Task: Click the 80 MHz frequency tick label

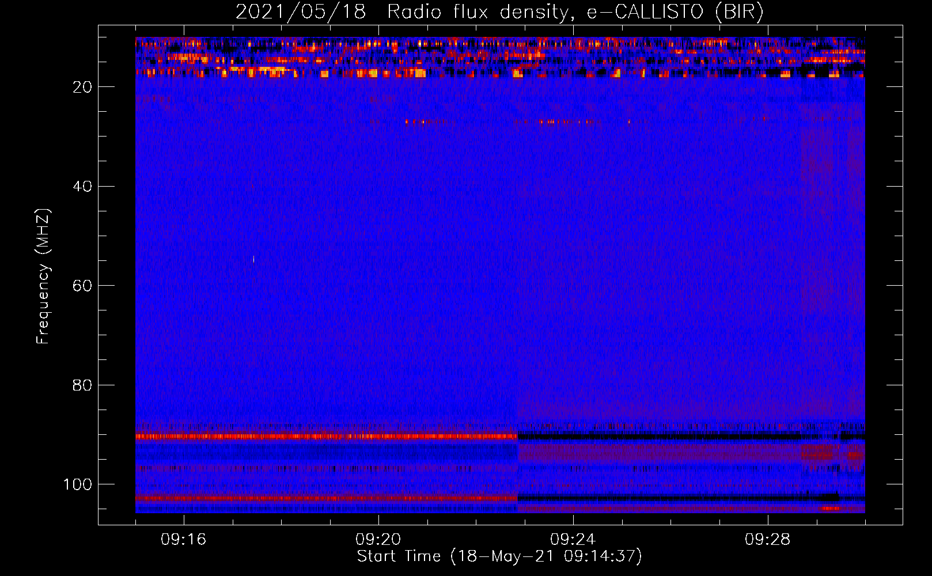Action: click(82, 385)
